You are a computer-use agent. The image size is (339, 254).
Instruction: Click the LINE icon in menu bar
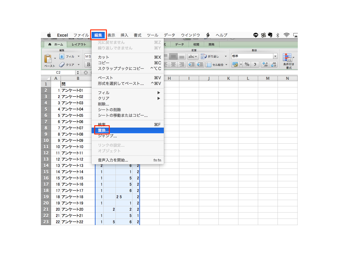click(256, 35)
